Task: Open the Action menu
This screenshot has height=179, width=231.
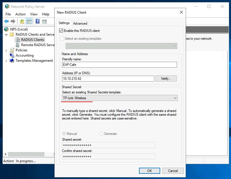Action: tap(21, 14)
